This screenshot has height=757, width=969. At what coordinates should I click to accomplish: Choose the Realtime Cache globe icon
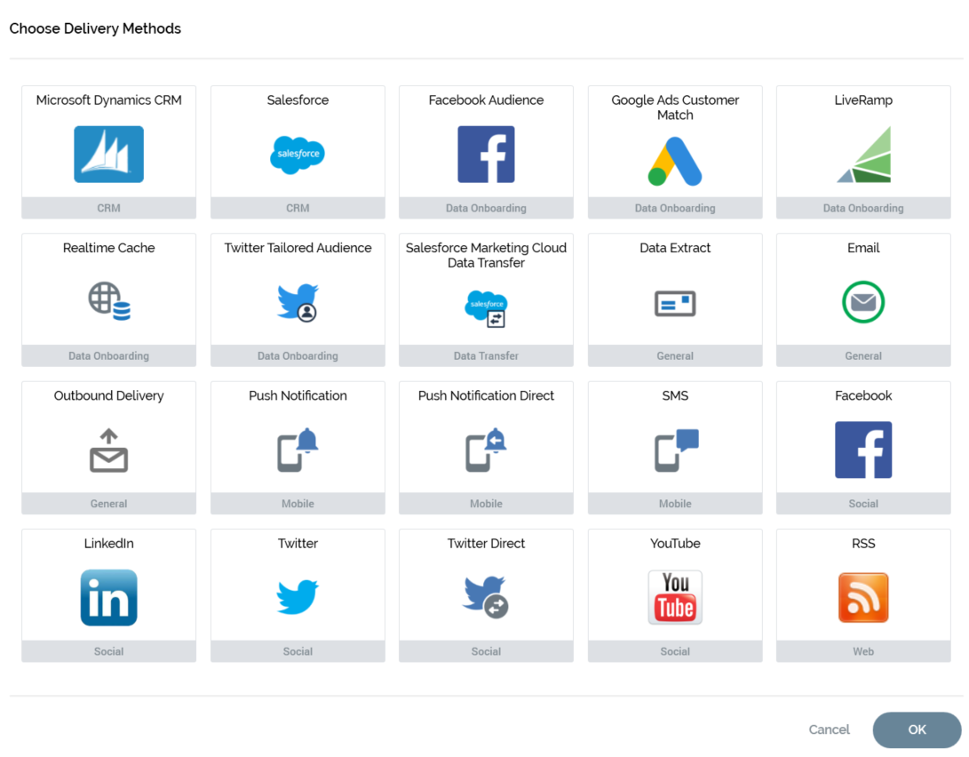point(108,301)
